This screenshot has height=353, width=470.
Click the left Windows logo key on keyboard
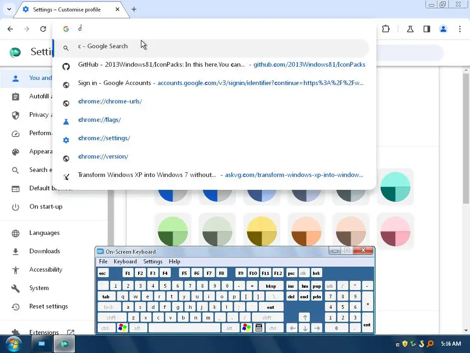pos(123,328)
